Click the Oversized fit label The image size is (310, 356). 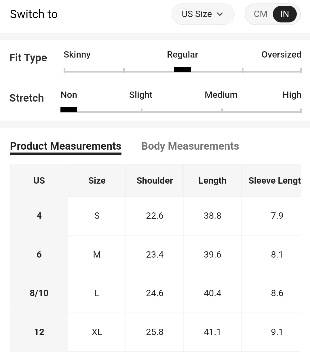[281, 55]
